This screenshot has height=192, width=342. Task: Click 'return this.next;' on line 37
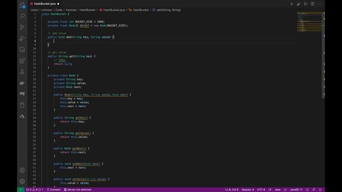[73, 153]
